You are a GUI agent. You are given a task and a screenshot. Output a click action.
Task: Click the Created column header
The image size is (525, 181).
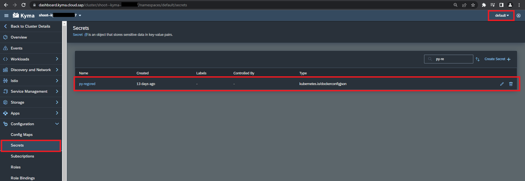[x=142, y=73]
